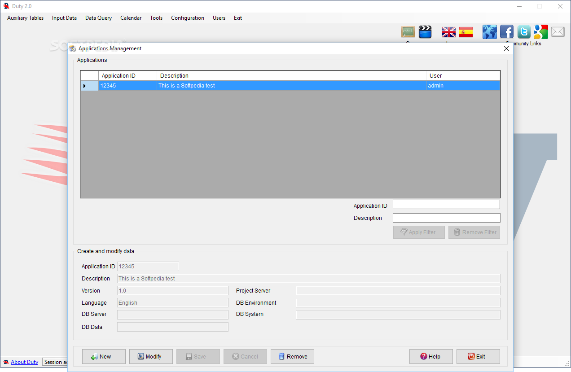This screenshot has height=372, width=571.
Task: Click the Remove Filter button
Action: coord(474,232)
